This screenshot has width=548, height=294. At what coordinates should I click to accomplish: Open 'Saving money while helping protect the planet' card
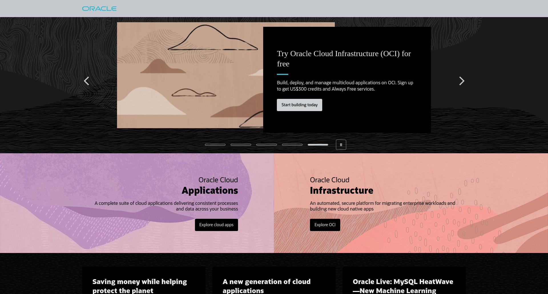click(x=144, y=281)
